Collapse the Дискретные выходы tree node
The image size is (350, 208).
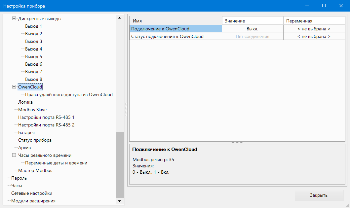(x=14, y=19)
